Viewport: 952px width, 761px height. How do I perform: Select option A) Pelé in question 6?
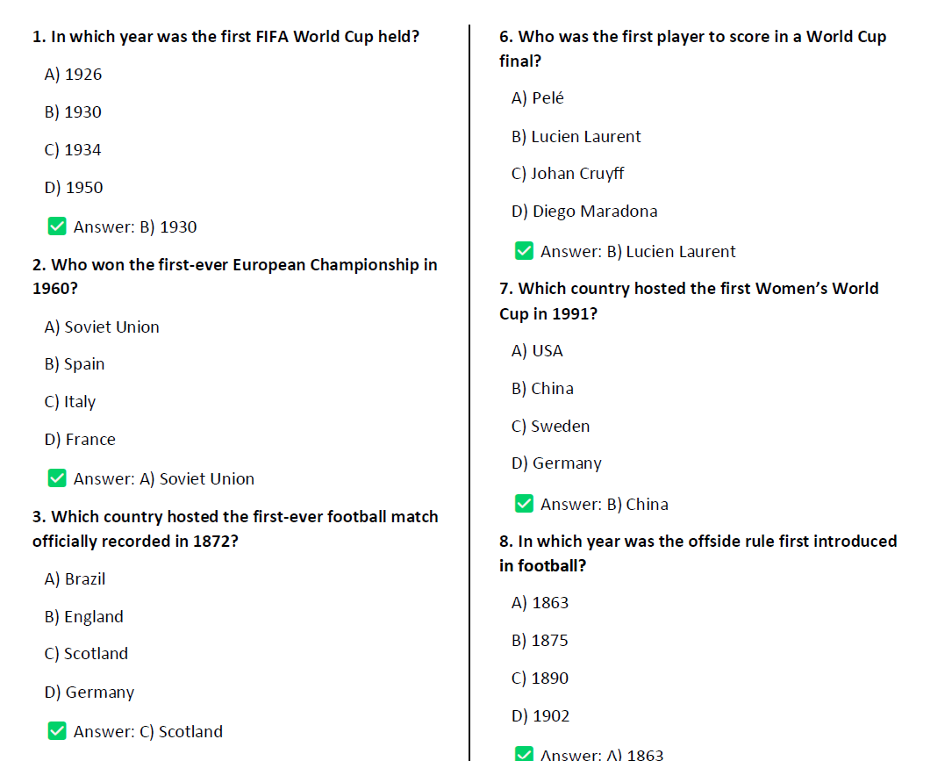tap(538, 98)
